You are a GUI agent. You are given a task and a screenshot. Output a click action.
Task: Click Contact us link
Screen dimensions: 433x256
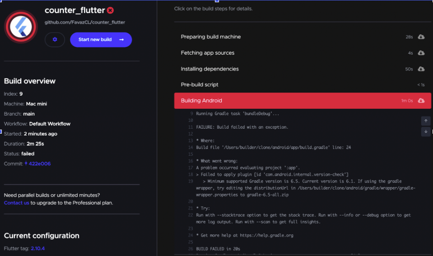tap(17, 203)
